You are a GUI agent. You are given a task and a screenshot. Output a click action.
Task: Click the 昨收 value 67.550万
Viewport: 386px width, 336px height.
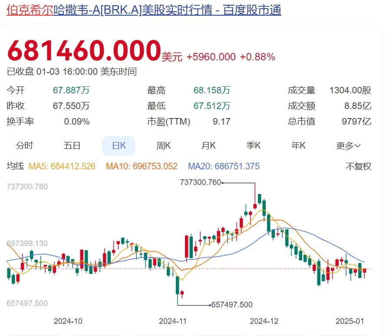point(71,106)
